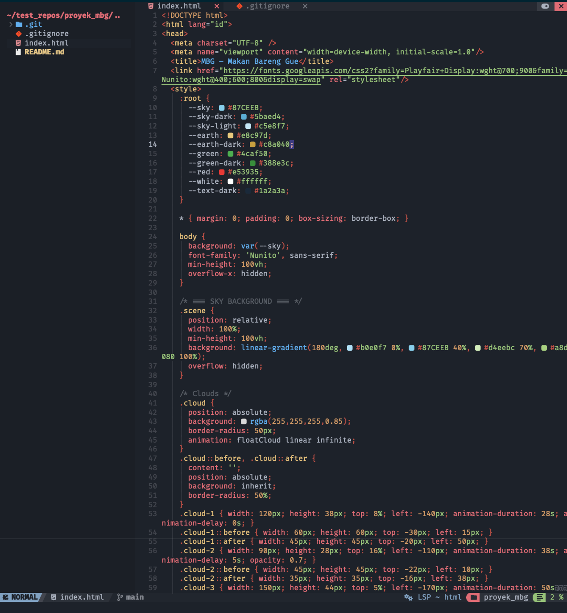Click the LSP gears icon in statusline
The image size is (567, 613).
[x=408, y=597]
